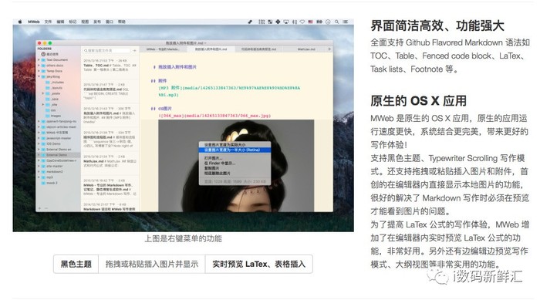The width and height of the screenshot is (540, 300).
Task: Open Spotlight search magnifier in the menu bar
Action: point(337,22)
